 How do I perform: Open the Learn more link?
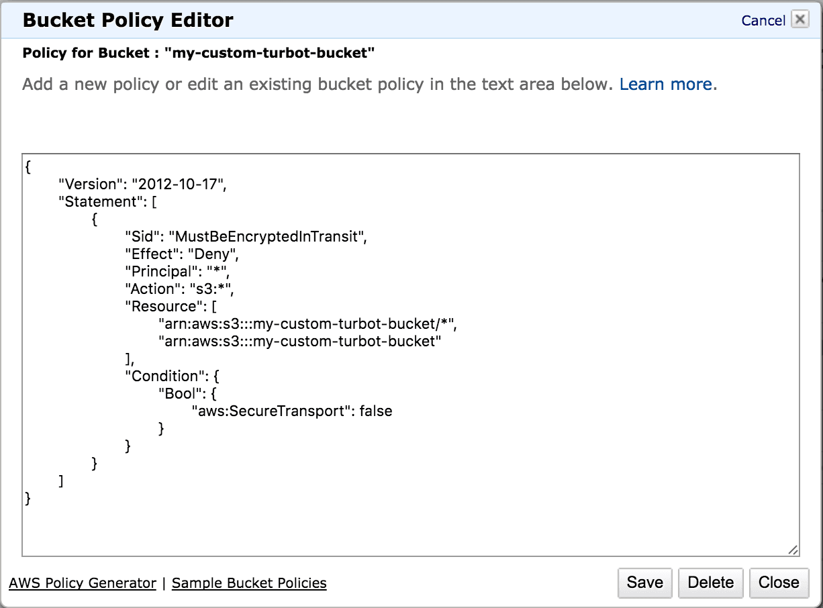(x=665, y=85)
